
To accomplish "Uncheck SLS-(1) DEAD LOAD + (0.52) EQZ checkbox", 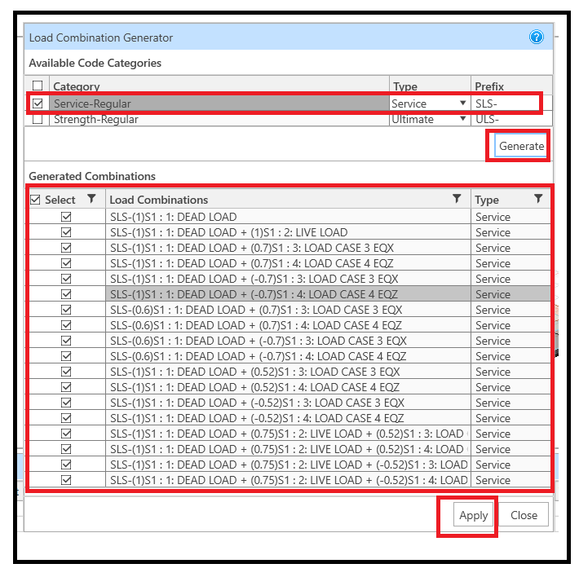I will tap(66, 387).
